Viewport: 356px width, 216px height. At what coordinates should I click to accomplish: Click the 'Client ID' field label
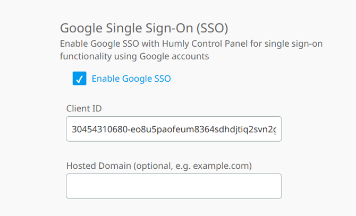tap(84, 108)
